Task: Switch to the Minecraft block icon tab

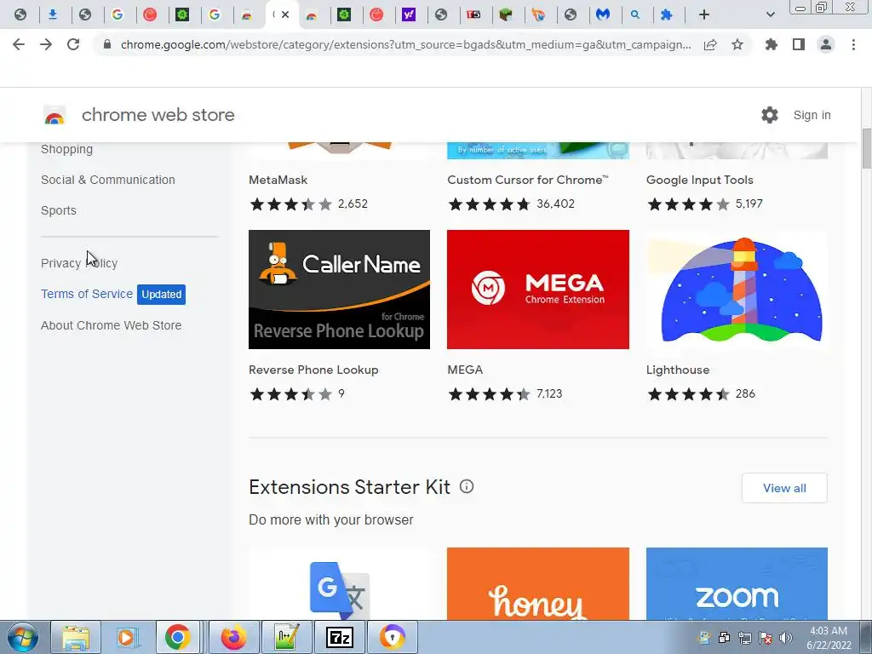Action: 506,15
